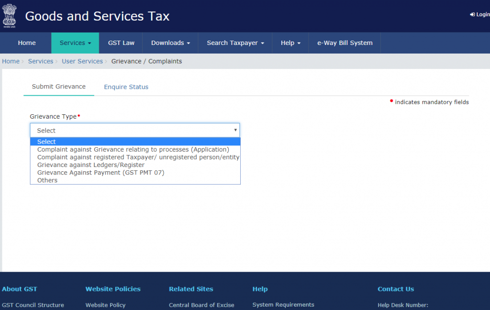490x310 pixels.
Task: Click Home in the navigation bar
Action: point(26,43)
